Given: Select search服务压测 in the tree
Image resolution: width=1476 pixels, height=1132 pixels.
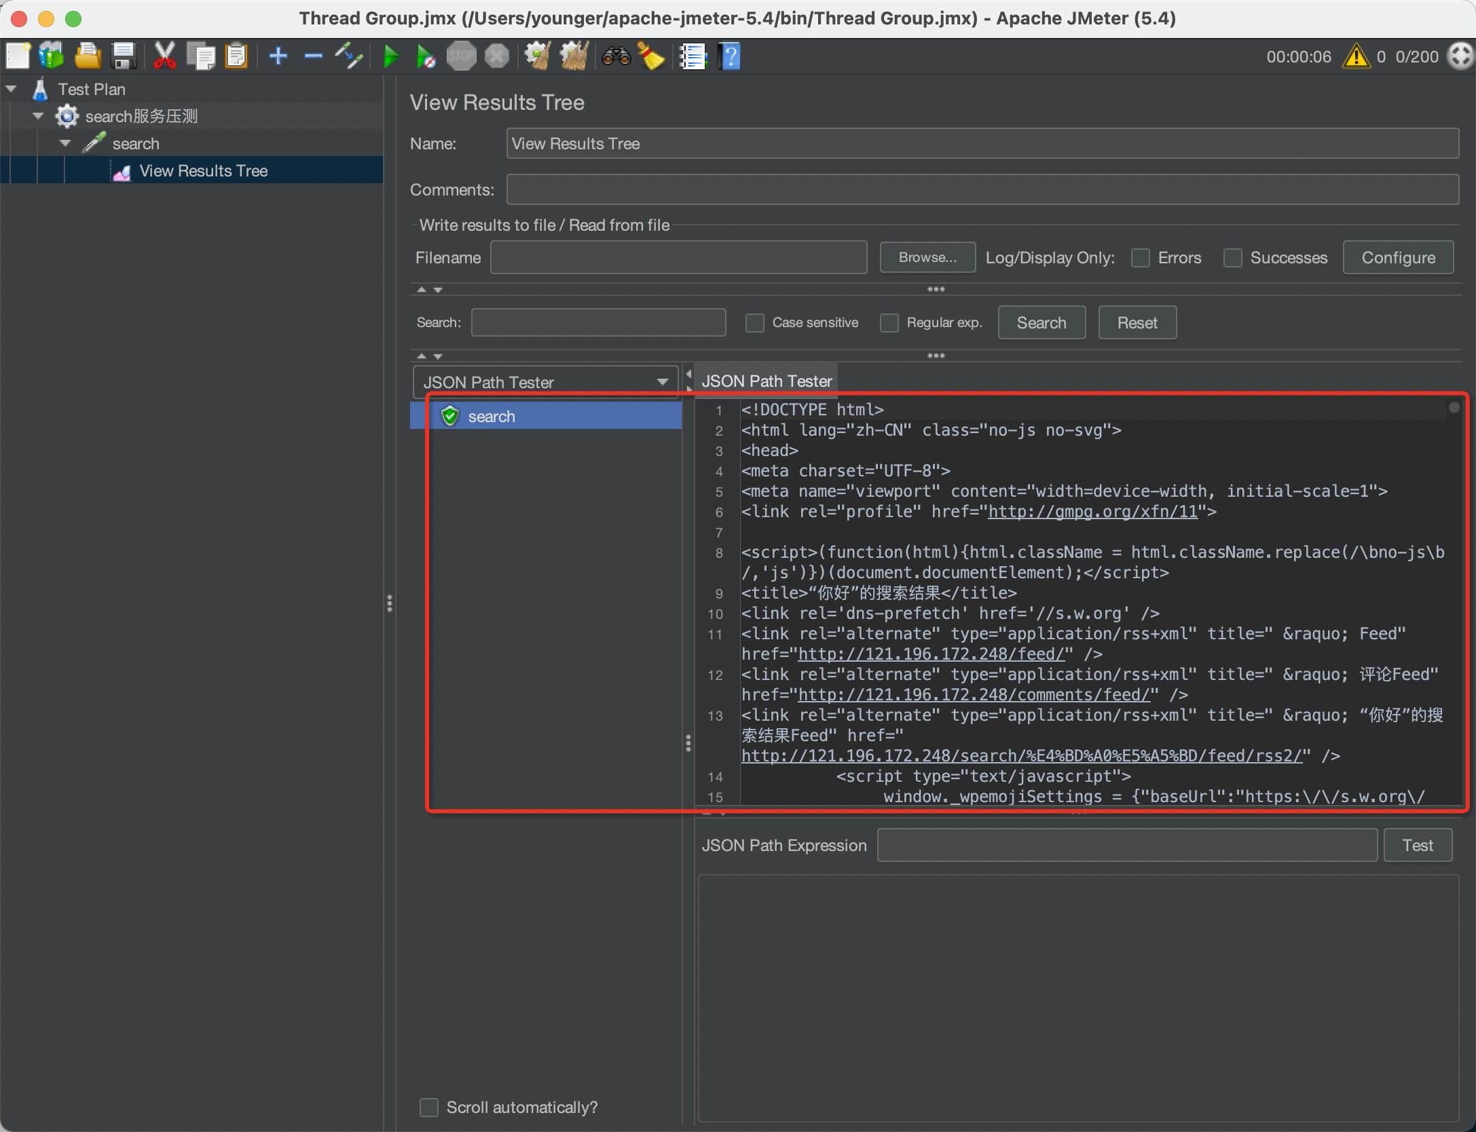Looking at the screenshot, I should point(141,116).
